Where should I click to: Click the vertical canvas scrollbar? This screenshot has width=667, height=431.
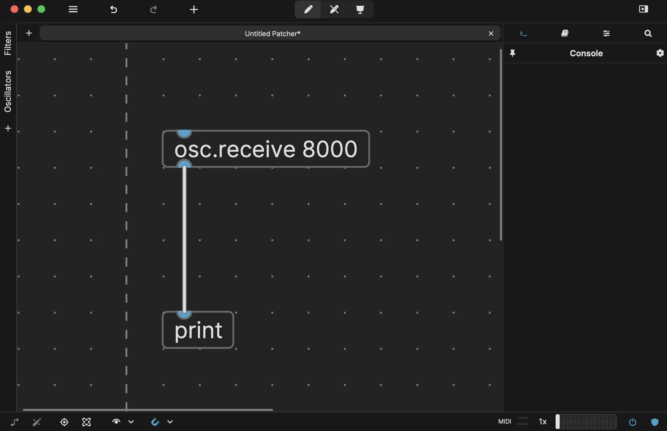pos(501,145)
